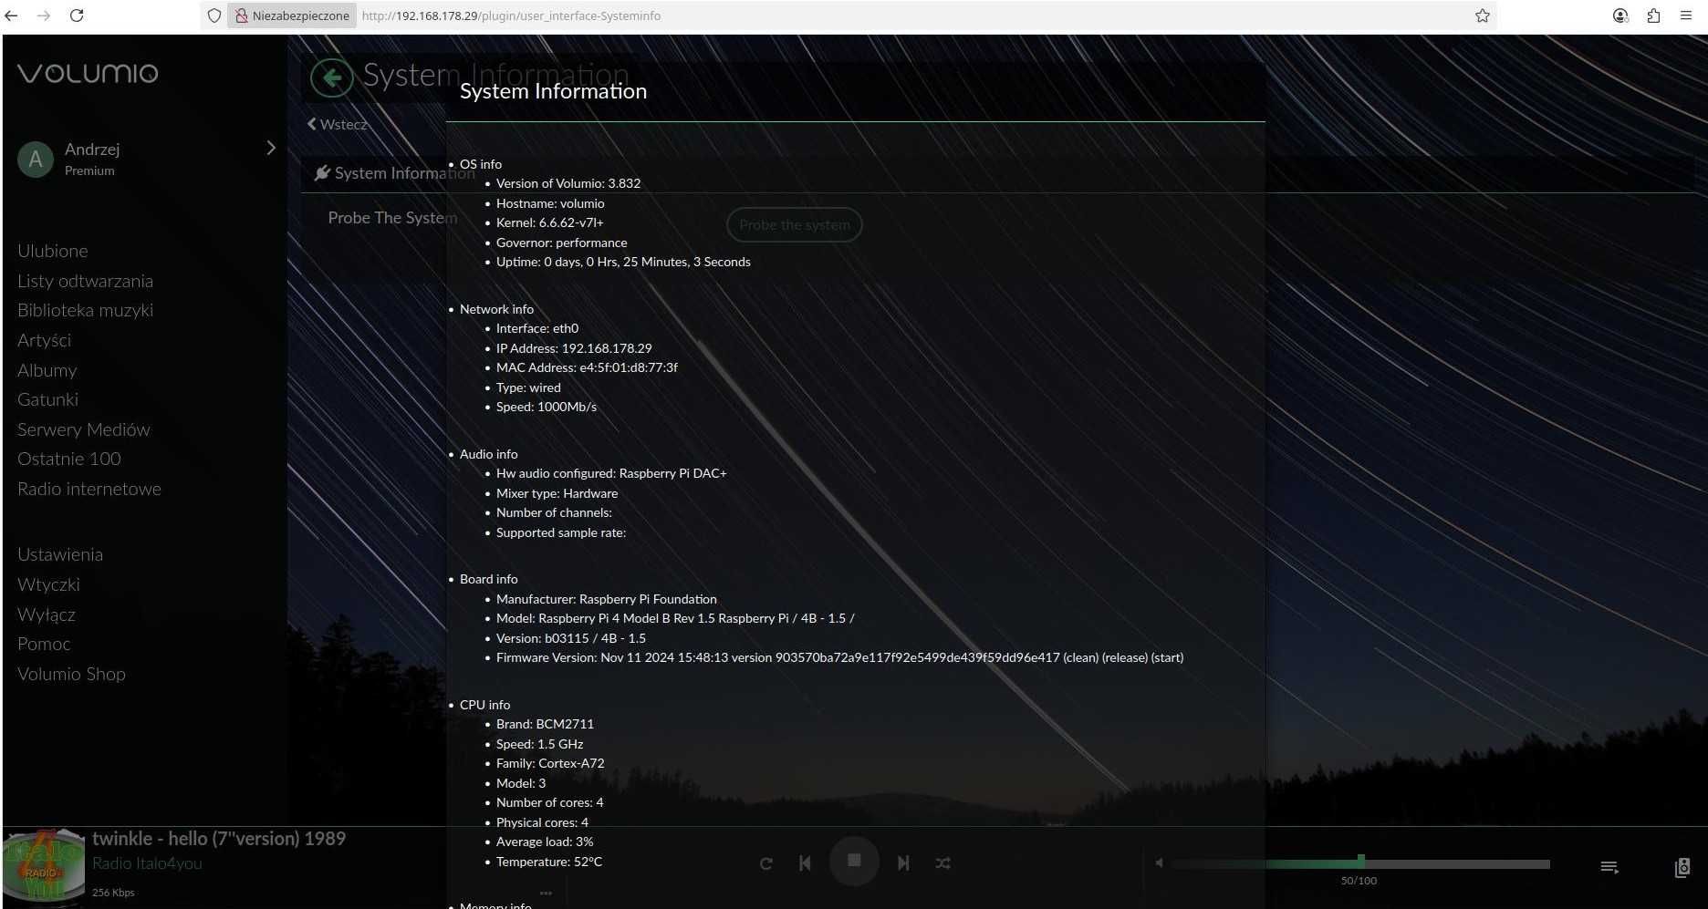
Task: Click the System Information modal title
Action: click(553, 91)
